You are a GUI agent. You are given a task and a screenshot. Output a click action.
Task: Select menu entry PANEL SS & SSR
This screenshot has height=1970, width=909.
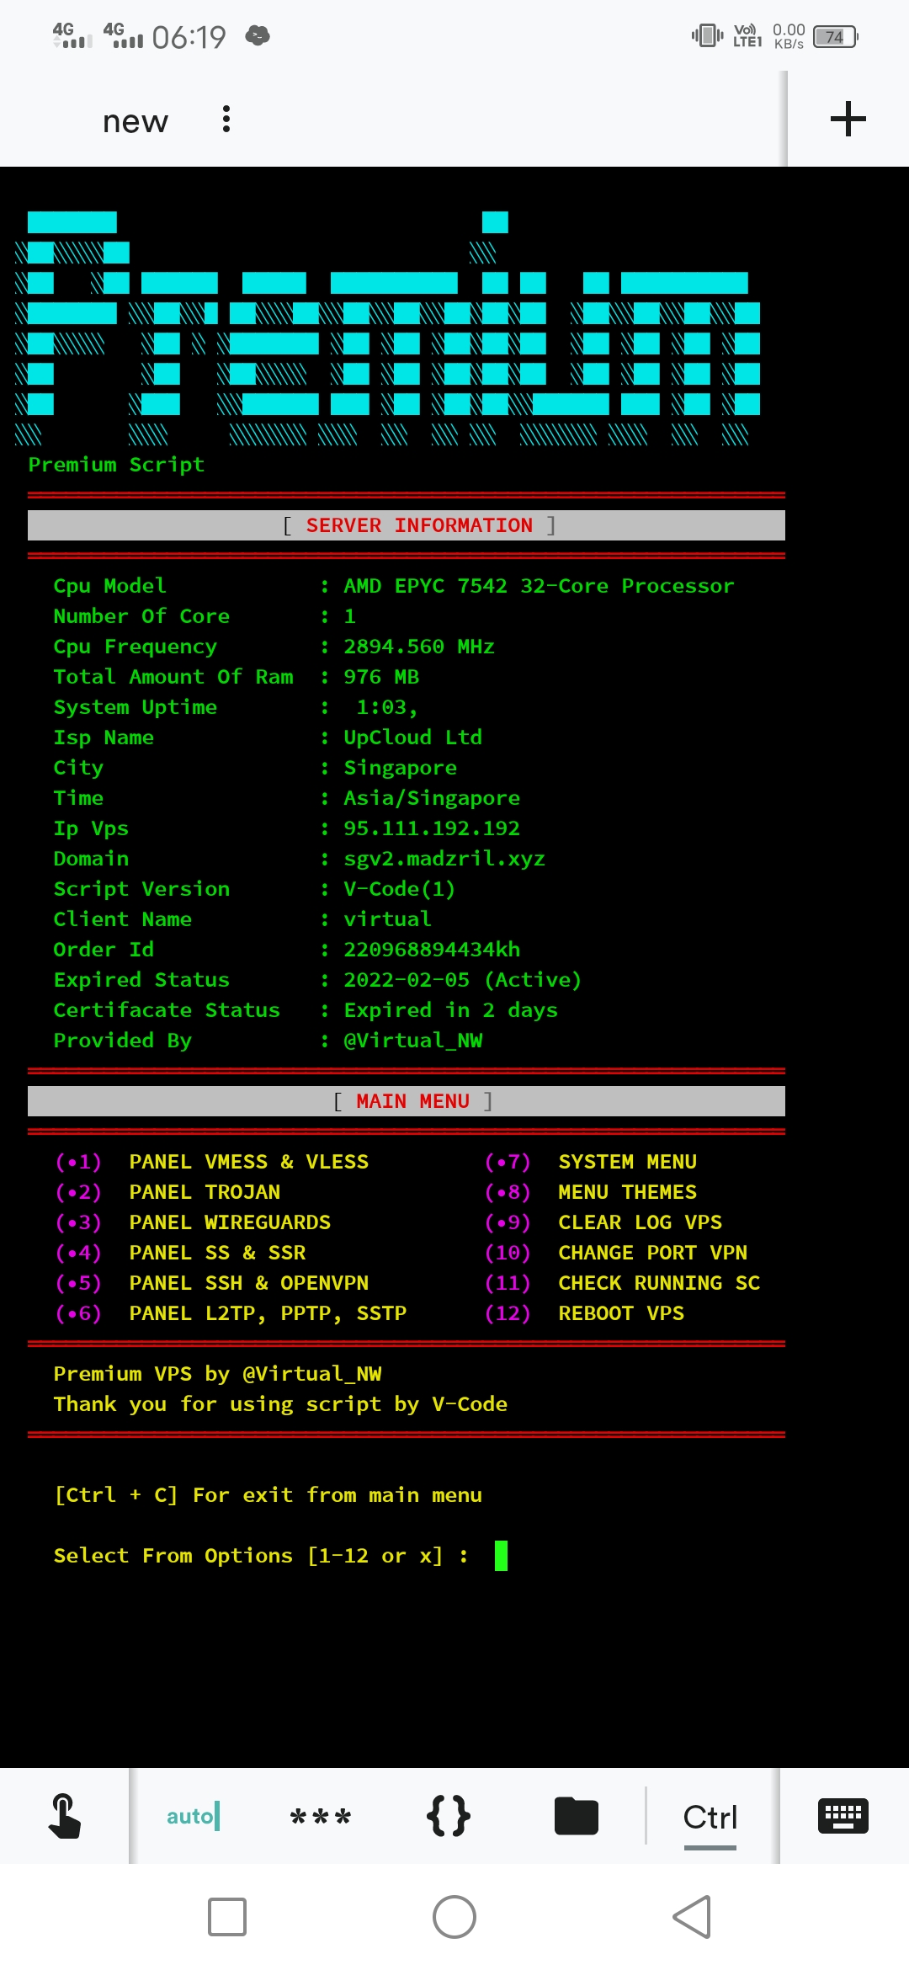click(217, 1253)
